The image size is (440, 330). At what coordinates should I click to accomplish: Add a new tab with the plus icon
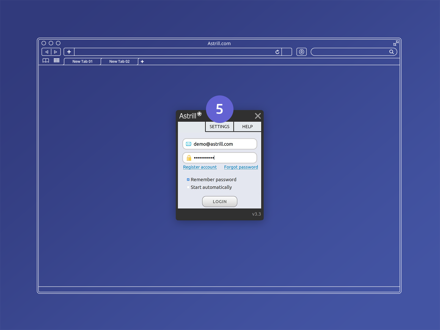pos(142,62)
